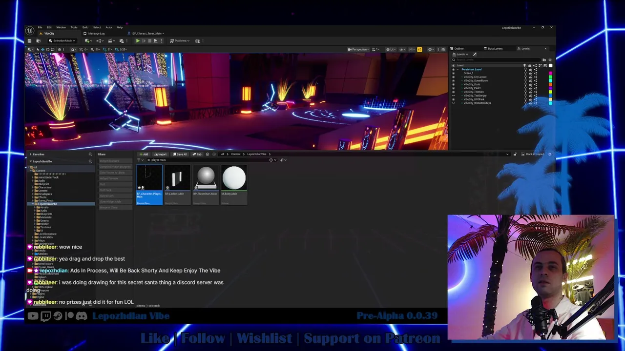Click the yellow highlighted viewport icon

tap(419, 50)
